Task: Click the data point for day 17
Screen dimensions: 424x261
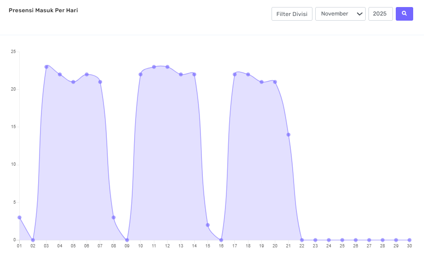Action: coord(235,74)
